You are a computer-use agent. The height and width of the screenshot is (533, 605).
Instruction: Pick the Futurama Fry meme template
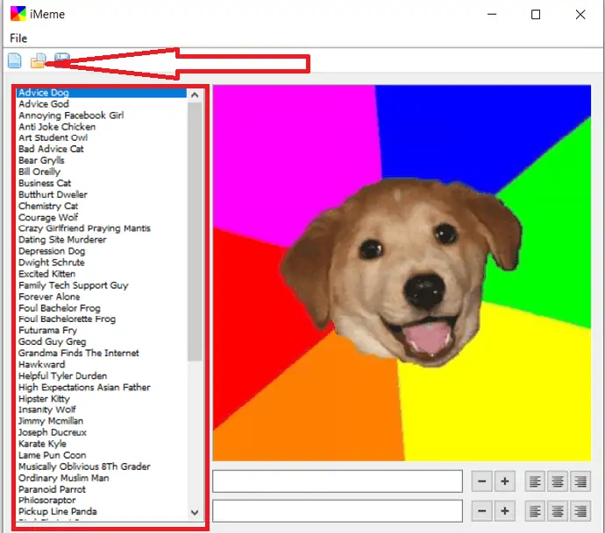(x=47, y=331)
